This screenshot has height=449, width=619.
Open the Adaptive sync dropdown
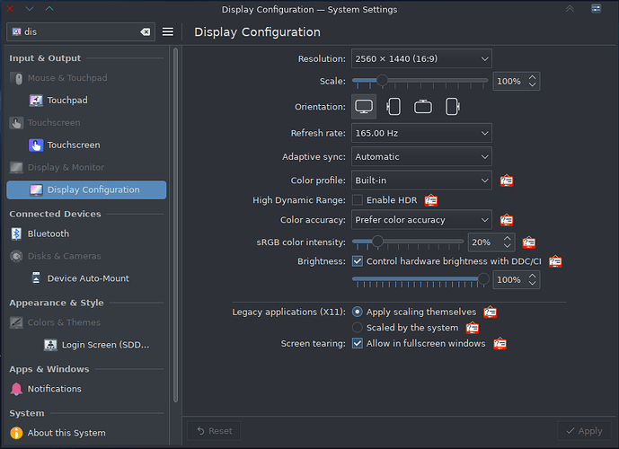[421, 156]
